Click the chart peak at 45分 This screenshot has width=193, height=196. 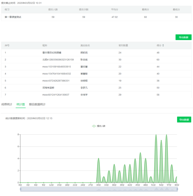tap(135, 159)
